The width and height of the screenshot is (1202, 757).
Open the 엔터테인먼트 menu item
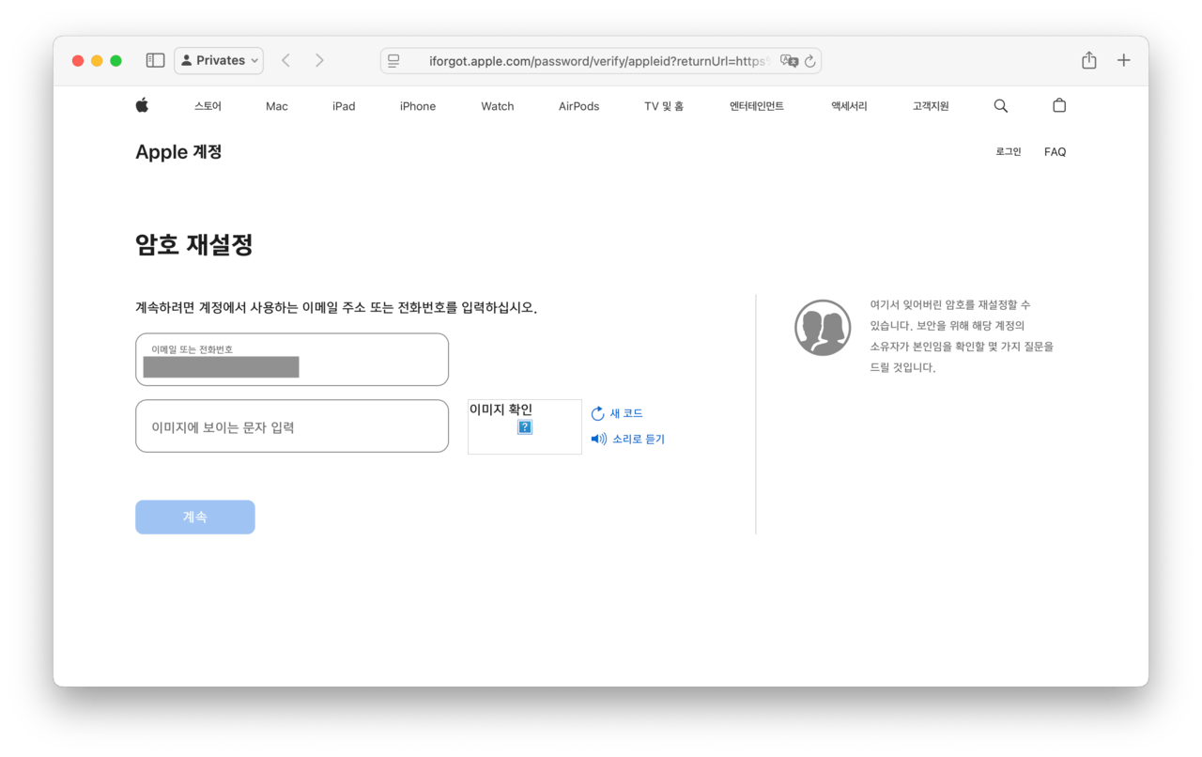click(x=757, y=106)
